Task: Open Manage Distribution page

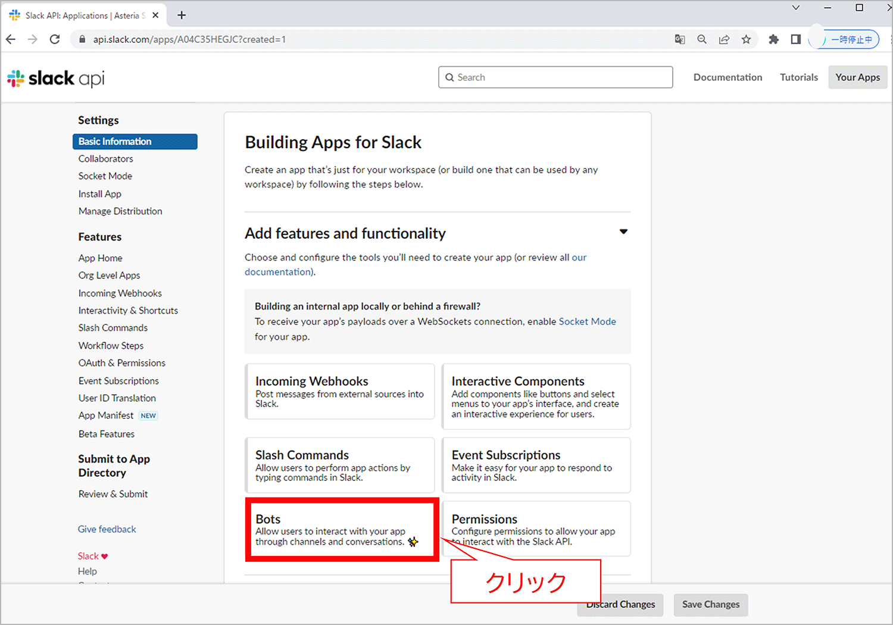Action: (120, 211)
